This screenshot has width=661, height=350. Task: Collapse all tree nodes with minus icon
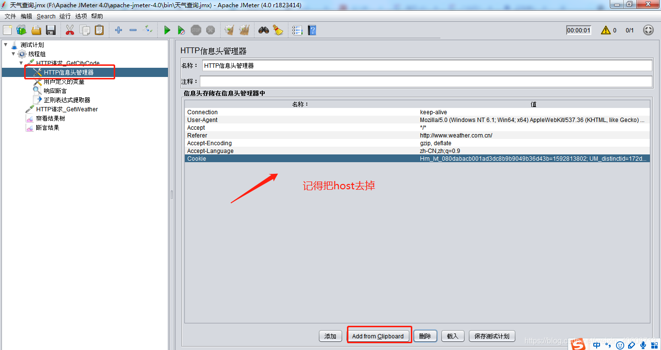[133, 30]
